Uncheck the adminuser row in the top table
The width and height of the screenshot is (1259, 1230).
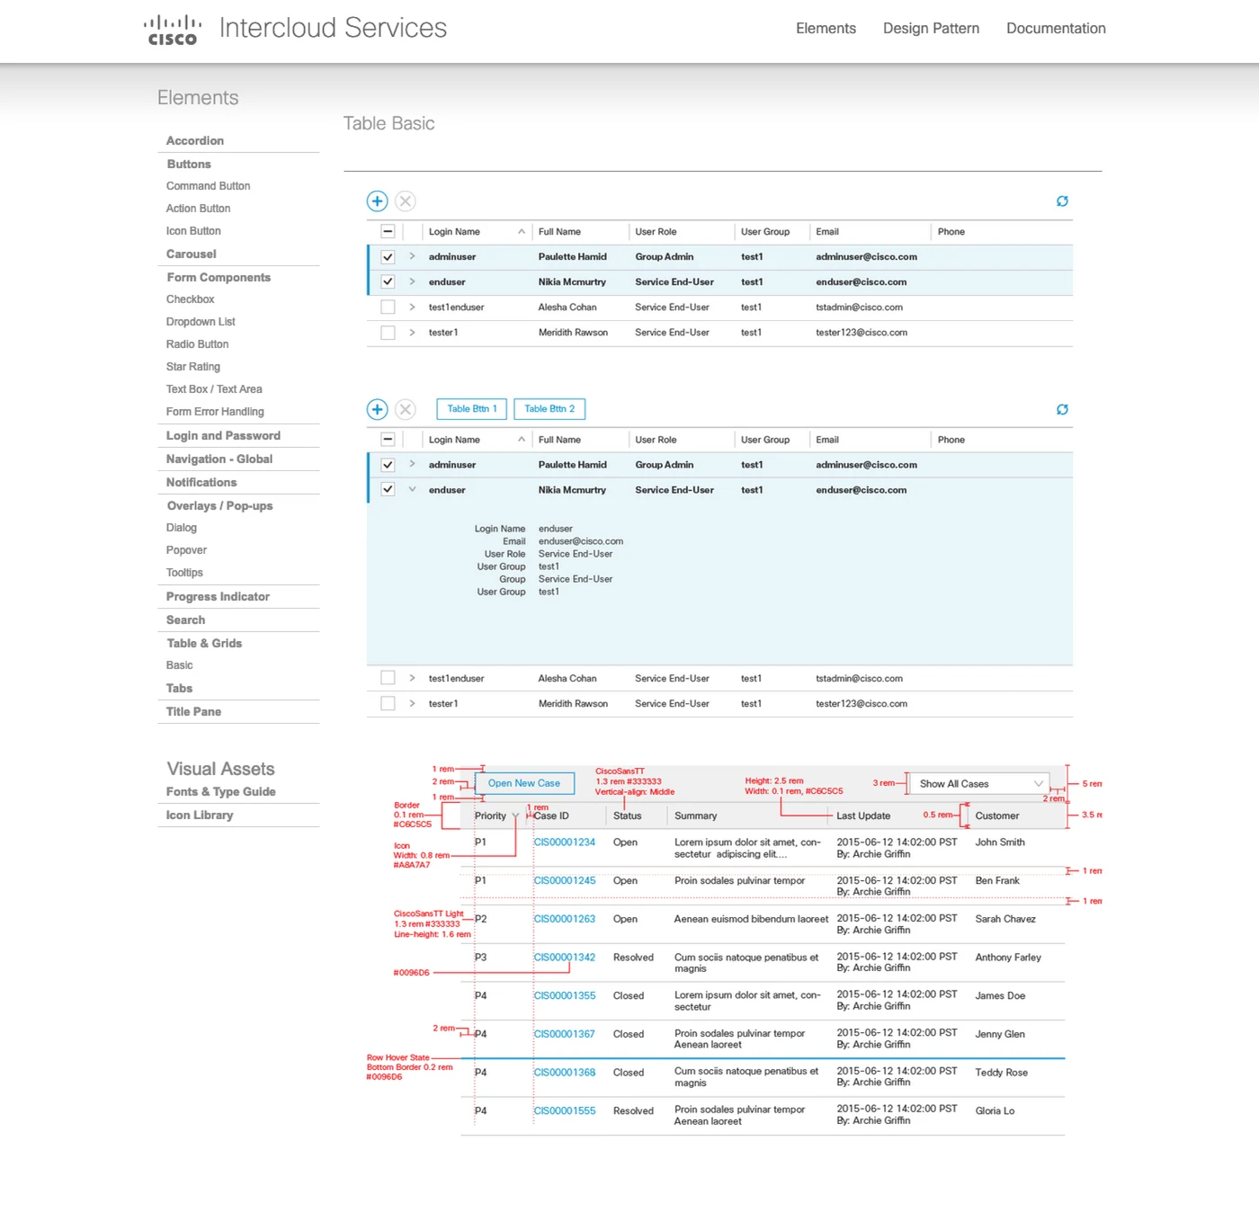pyautogui.click(x=388, y=257)
